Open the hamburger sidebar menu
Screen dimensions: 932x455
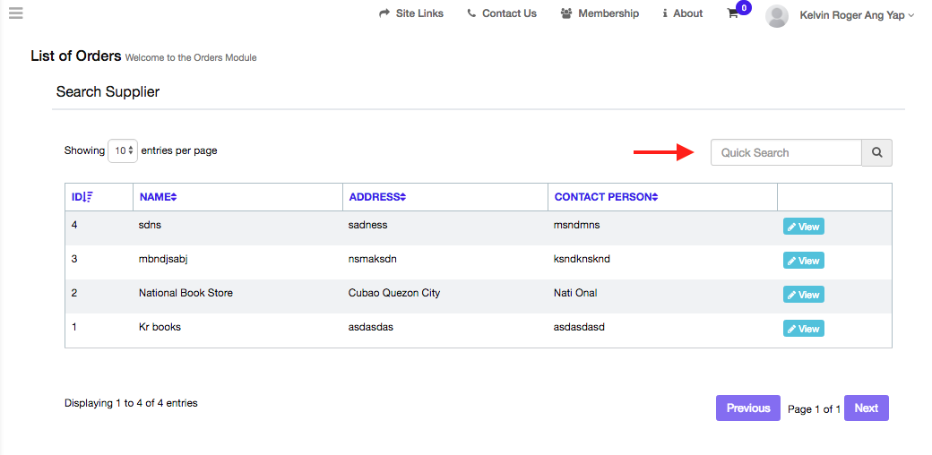point(16,13)
